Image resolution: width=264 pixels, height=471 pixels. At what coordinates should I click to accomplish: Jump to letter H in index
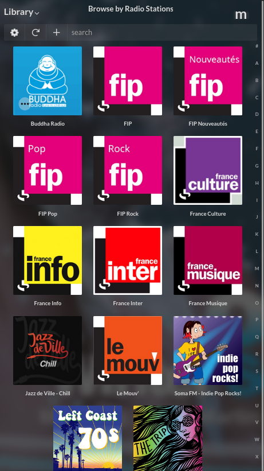(257, 182)
